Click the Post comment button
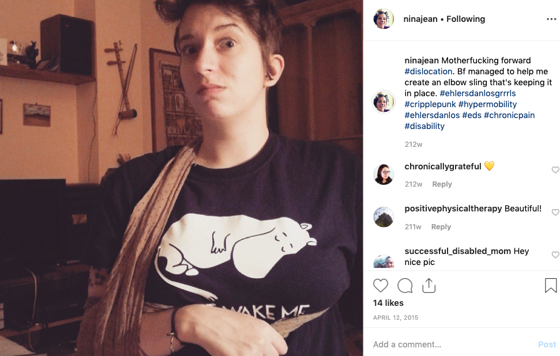The height and width of the screenshot is (356, 560). (x=547, y=344)
